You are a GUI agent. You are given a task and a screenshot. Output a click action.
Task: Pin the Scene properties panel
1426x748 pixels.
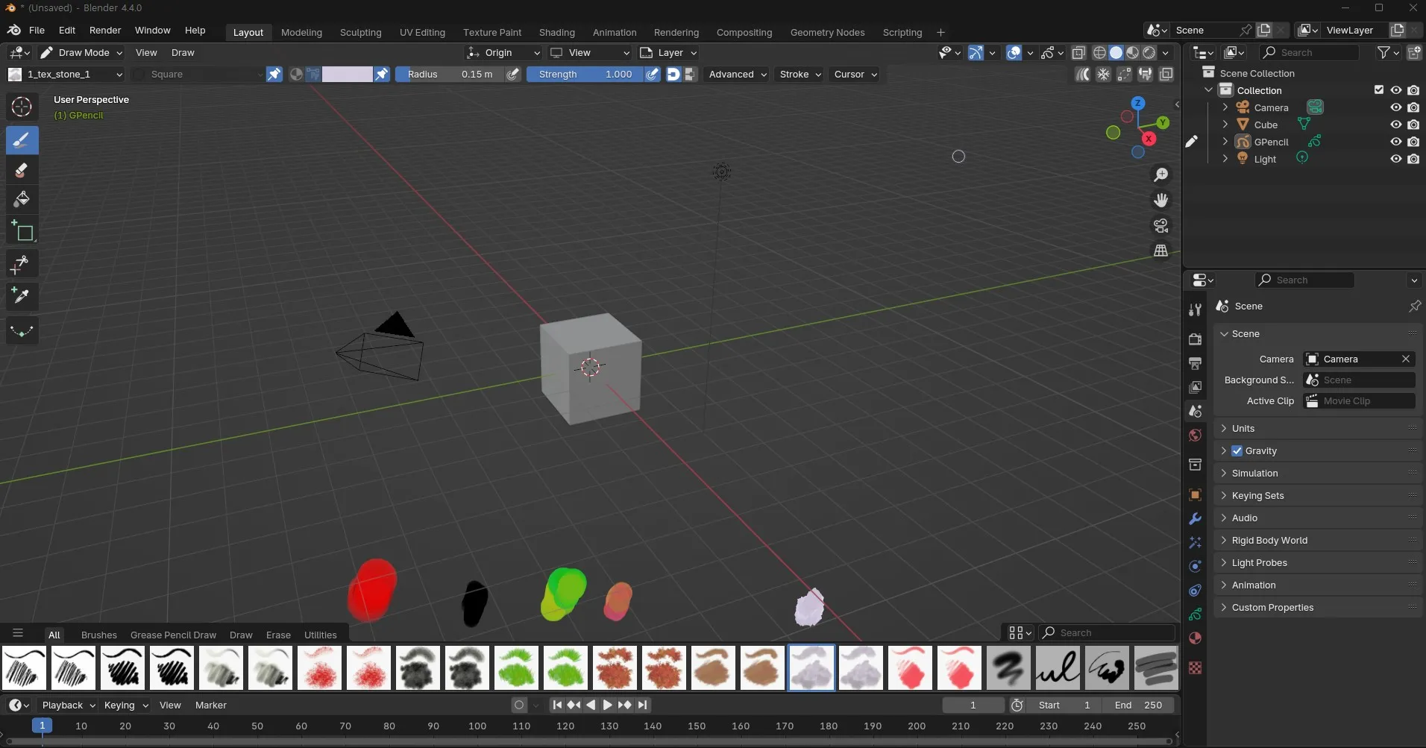(1414, 306)
